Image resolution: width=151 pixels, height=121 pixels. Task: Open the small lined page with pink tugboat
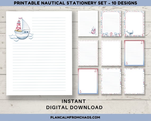coord(88,23)
